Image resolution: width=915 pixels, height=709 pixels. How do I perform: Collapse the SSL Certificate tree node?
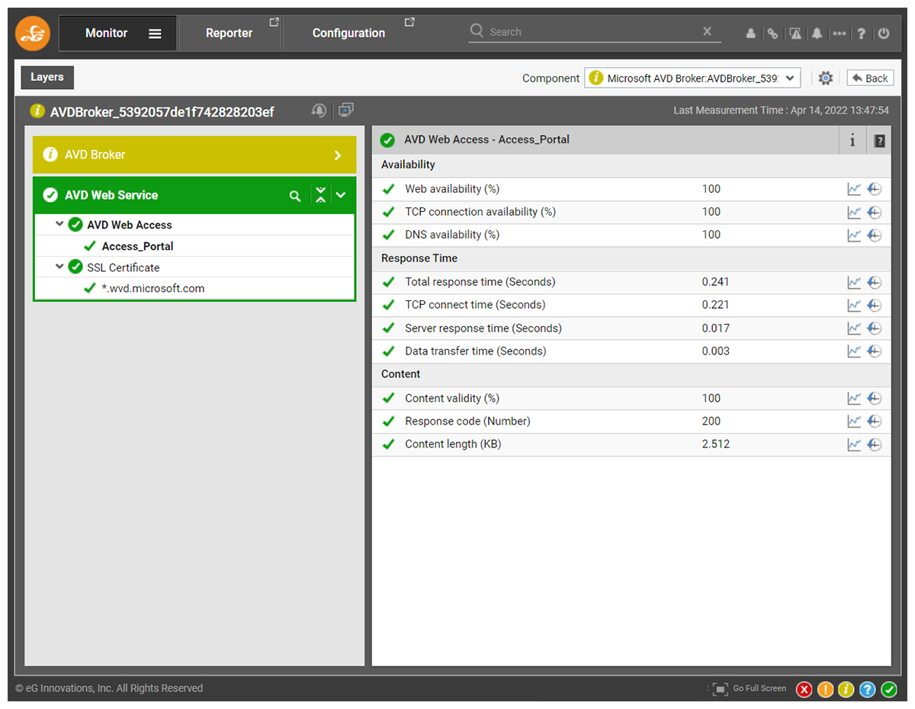[x=59, y=267]
